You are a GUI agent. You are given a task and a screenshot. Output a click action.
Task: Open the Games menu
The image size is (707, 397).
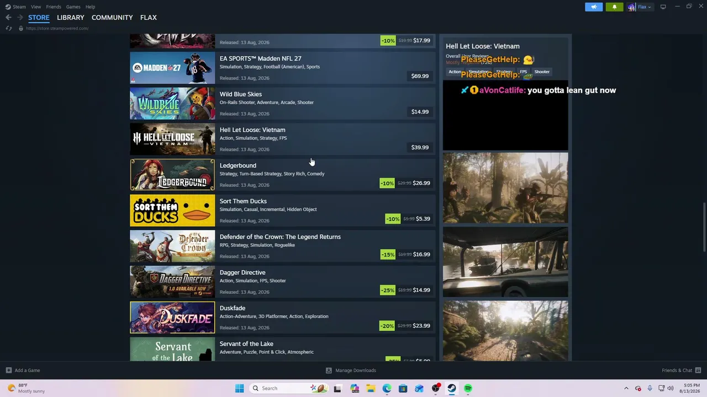[73, 7]
